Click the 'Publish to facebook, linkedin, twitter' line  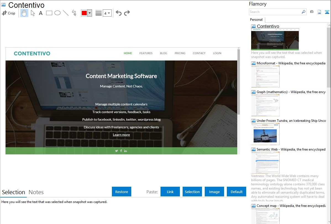[x=121, y=120]
